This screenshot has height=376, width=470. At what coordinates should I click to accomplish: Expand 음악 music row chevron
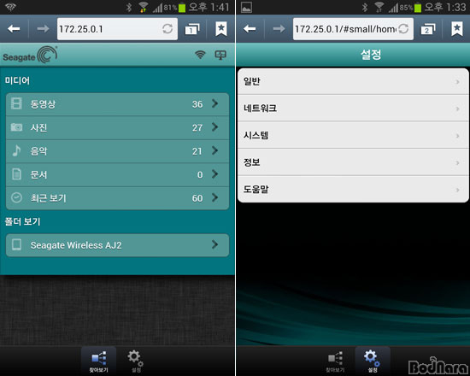click(x=214, y=150)
